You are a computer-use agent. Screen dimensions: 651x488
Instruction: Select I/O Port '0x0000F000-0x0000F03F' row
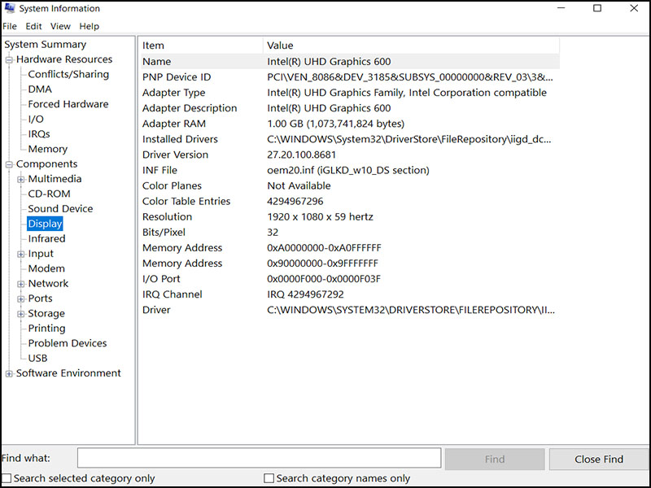coord(350,279)
